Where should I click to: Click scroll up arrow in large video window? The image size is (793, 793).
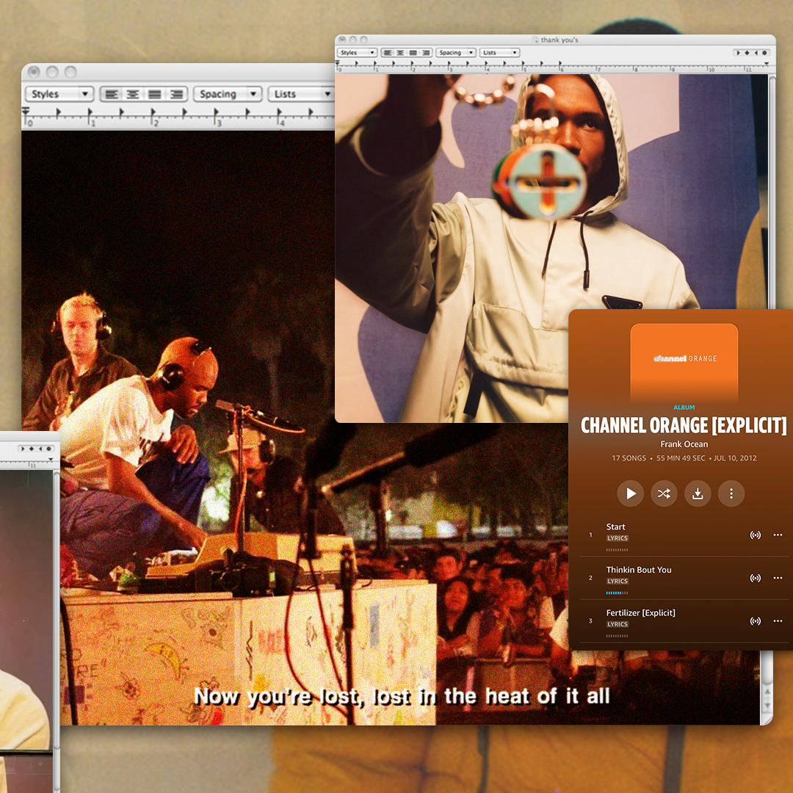[767, 692]
